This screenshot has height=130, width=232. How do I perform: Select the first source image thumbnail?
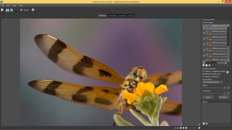[208, 27]
